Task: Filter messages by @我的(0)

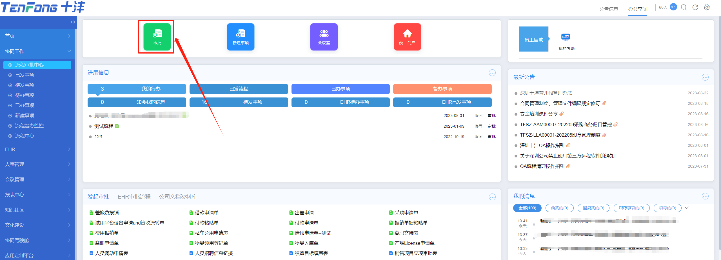Action: 560,208
